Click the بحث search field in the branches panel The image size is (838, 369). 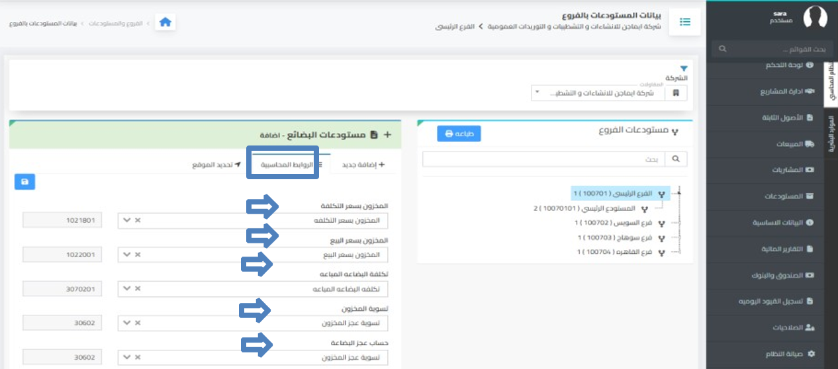tap(543, 159)
